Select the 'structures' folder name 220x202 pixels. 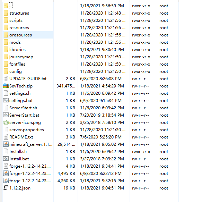click(19, 13)
